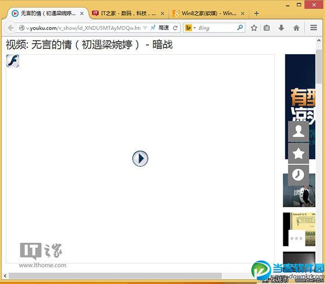Open the Win8之家 tab
This screenshot has width=325, height=284.
209,14
